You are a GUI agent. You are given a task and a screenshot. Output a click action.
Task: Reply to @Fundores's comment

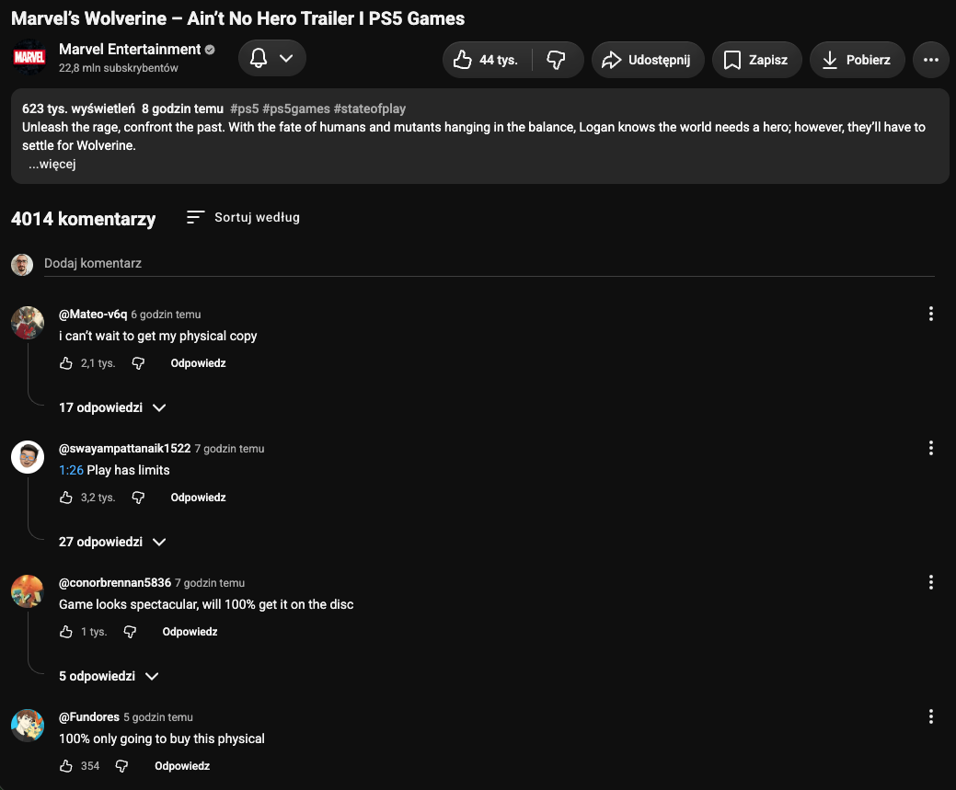click(x=182, y=765)
